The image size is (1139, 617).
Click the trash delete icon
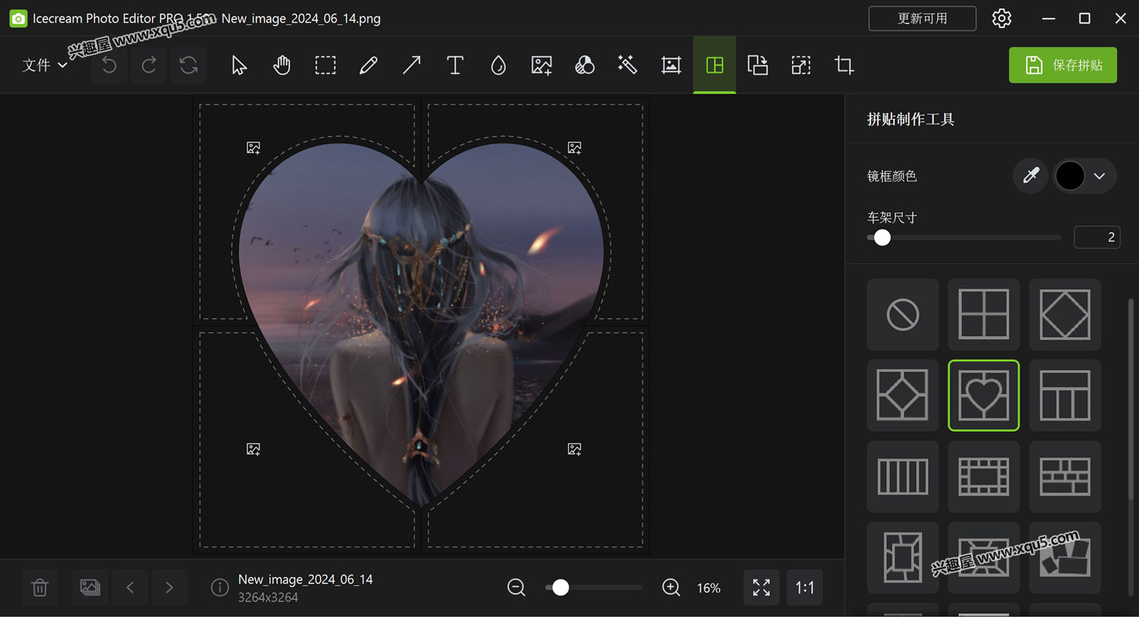pyautogui.click(x=40, y=587)
